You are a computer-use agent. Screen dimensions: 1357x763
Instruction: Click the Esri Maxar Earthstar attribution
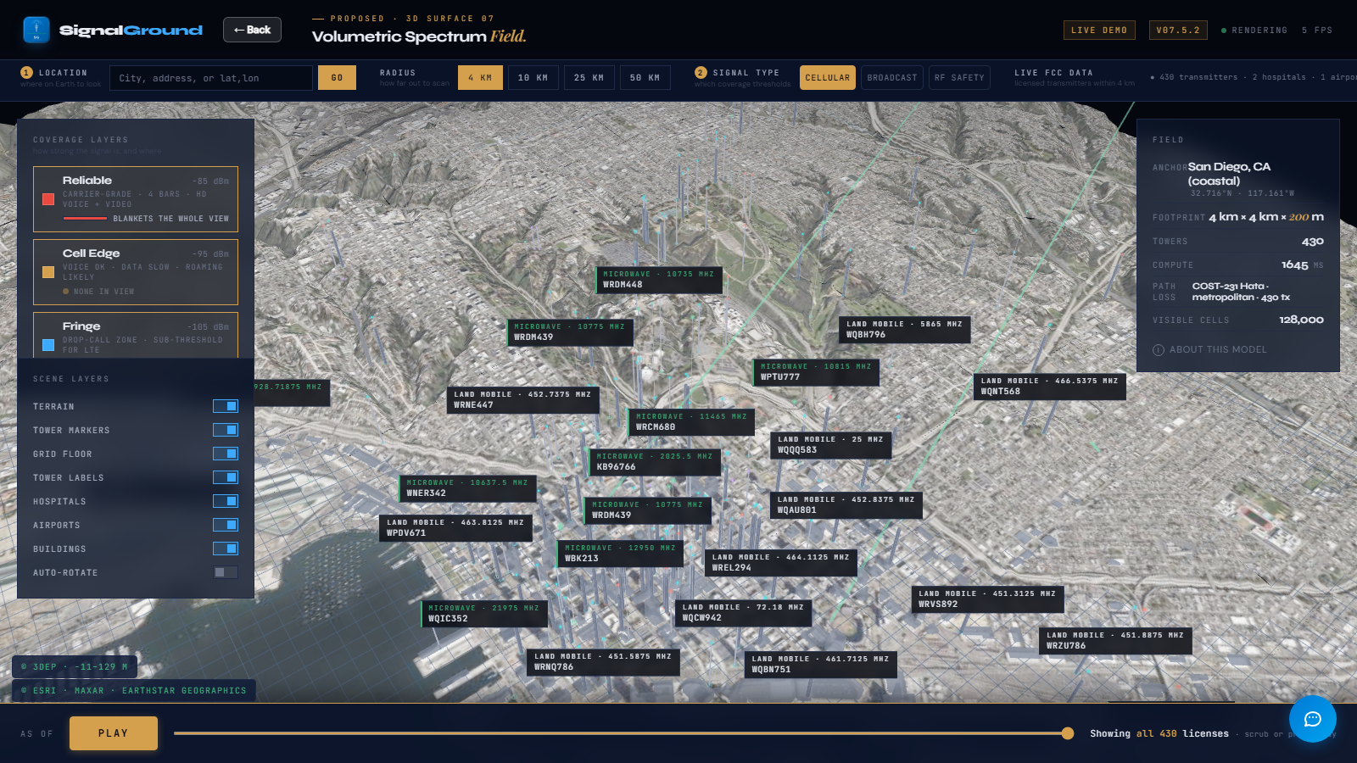[x=134, y=690]
